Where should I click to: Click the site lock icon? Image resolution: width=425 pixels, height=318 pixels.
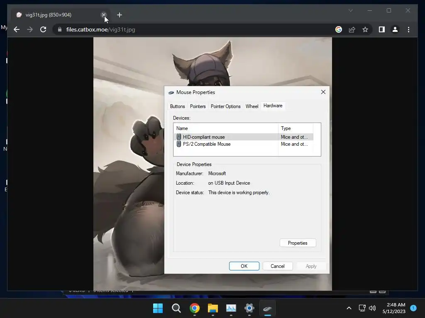[60, 29]
